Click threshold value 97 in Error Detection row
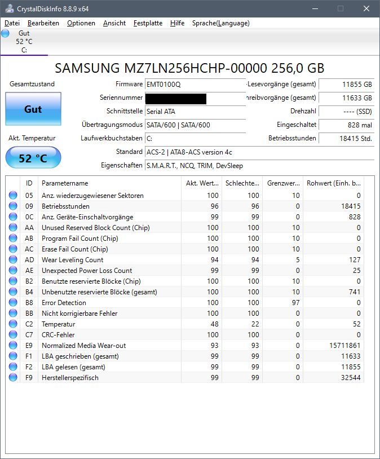The image size is (380, 459). (x=295, y=303)
